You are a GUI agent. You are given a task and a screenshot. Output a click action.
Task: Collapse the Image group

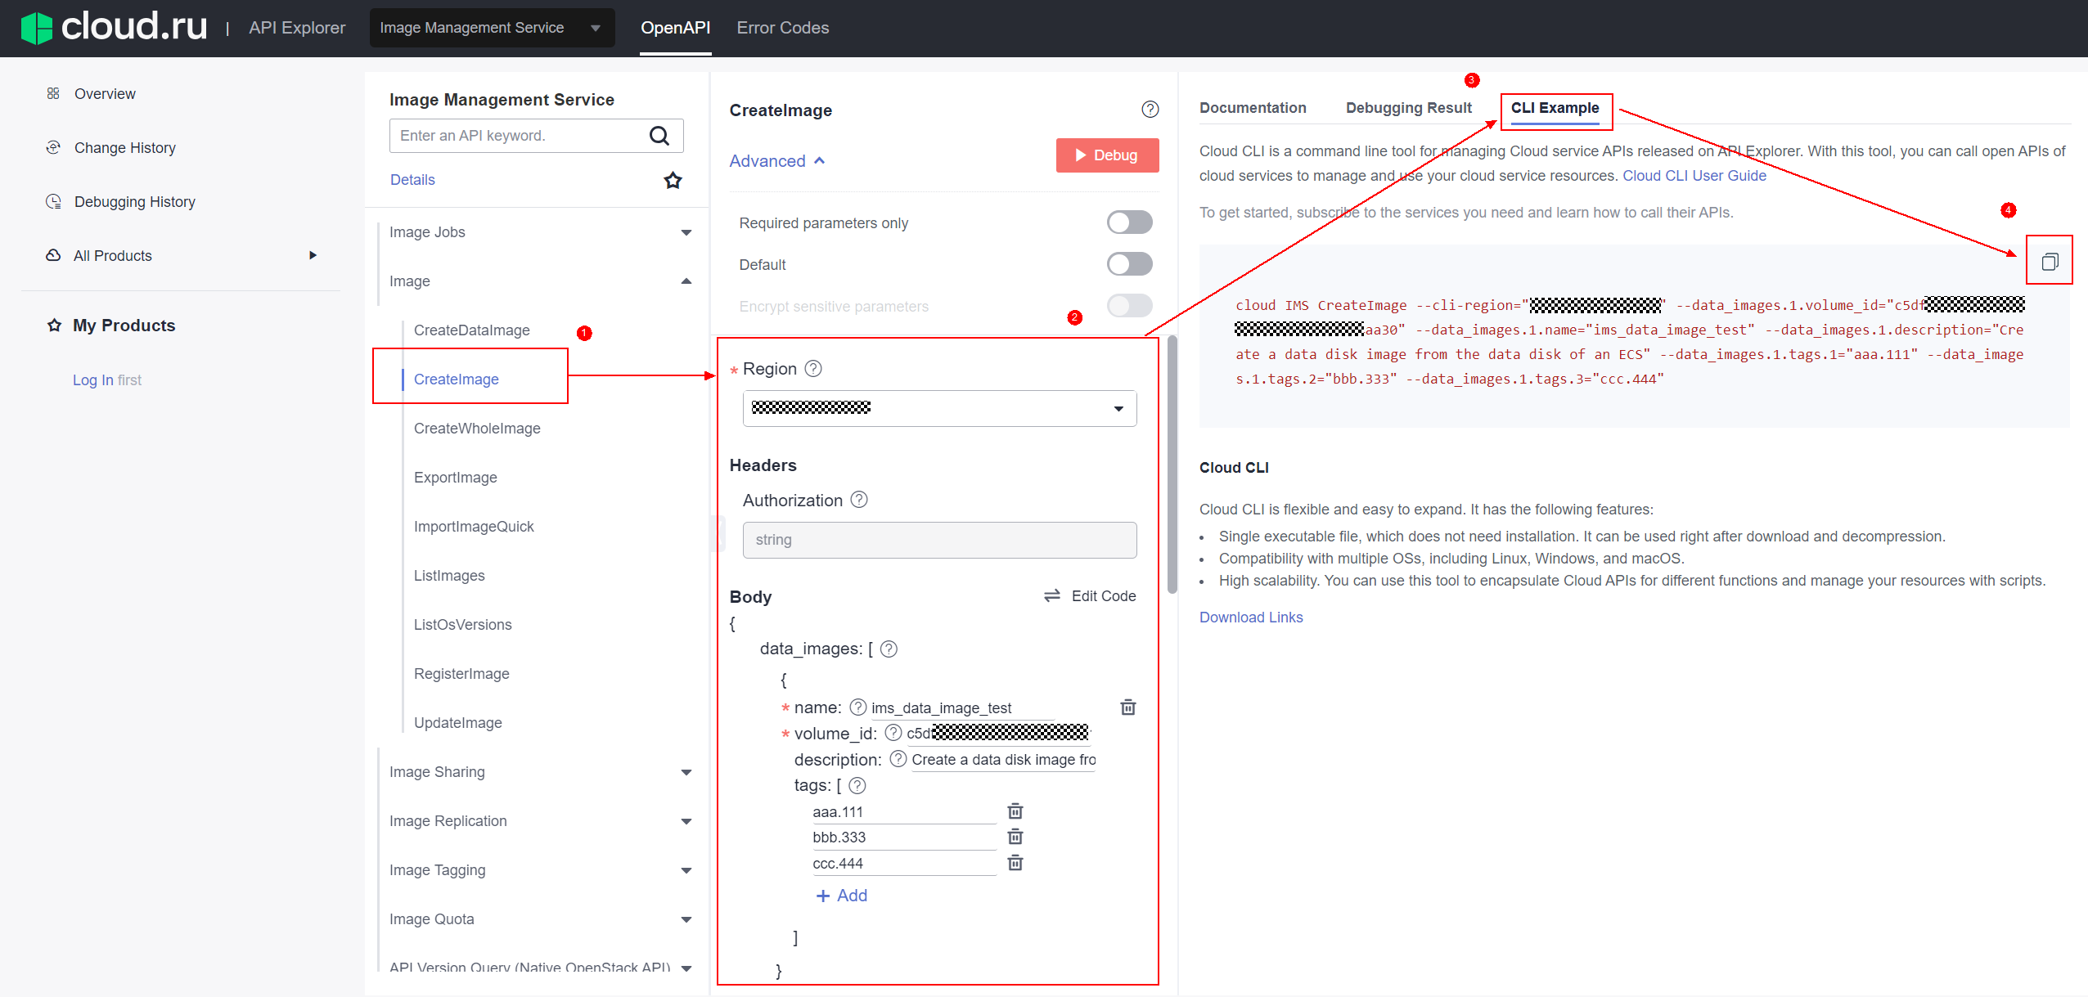point(686,281)
